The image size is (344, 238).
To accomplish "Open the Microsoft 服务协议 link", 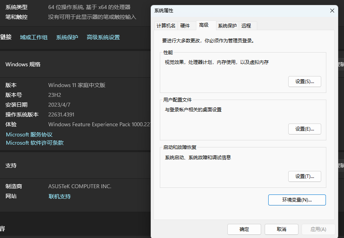I will click(29, 134).
